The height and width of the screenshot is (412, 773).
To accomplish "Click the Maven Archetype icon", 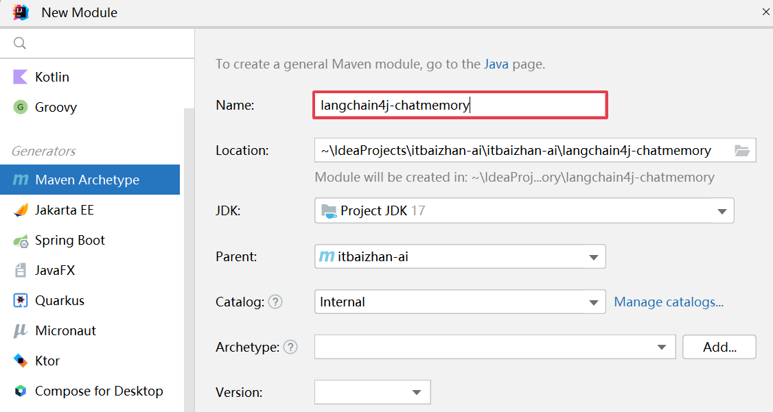I will coord(20,180).
